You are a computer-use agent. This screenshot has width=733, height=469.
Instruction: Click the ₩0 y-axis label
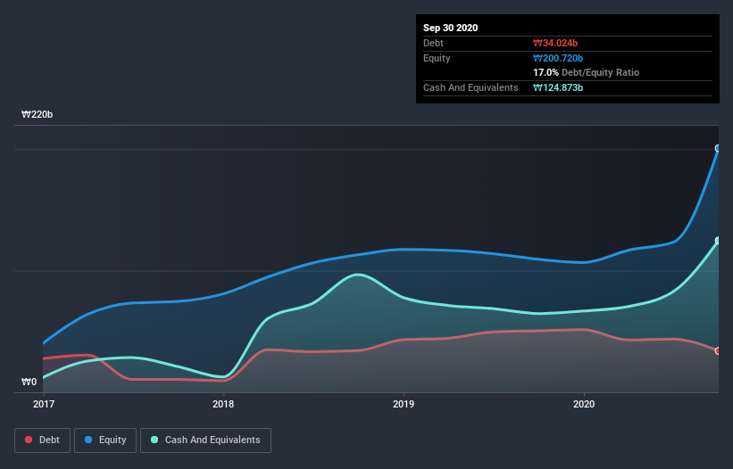tap(29, 382)
